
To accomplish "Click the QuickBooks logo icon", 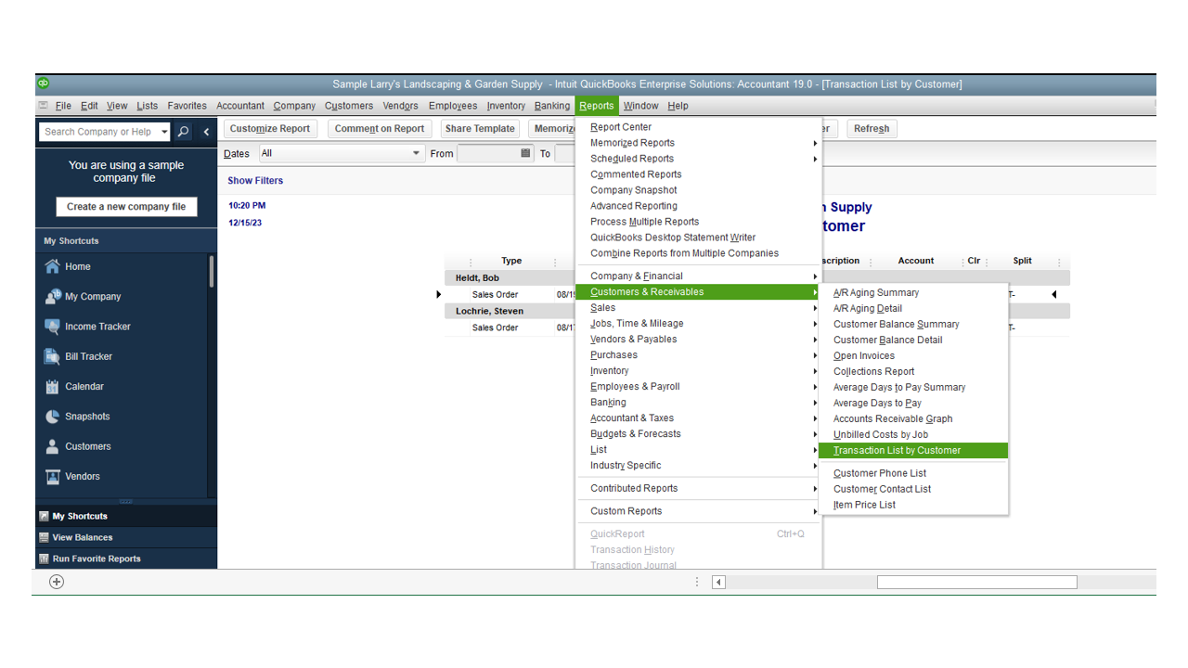I will click(44, 83).
